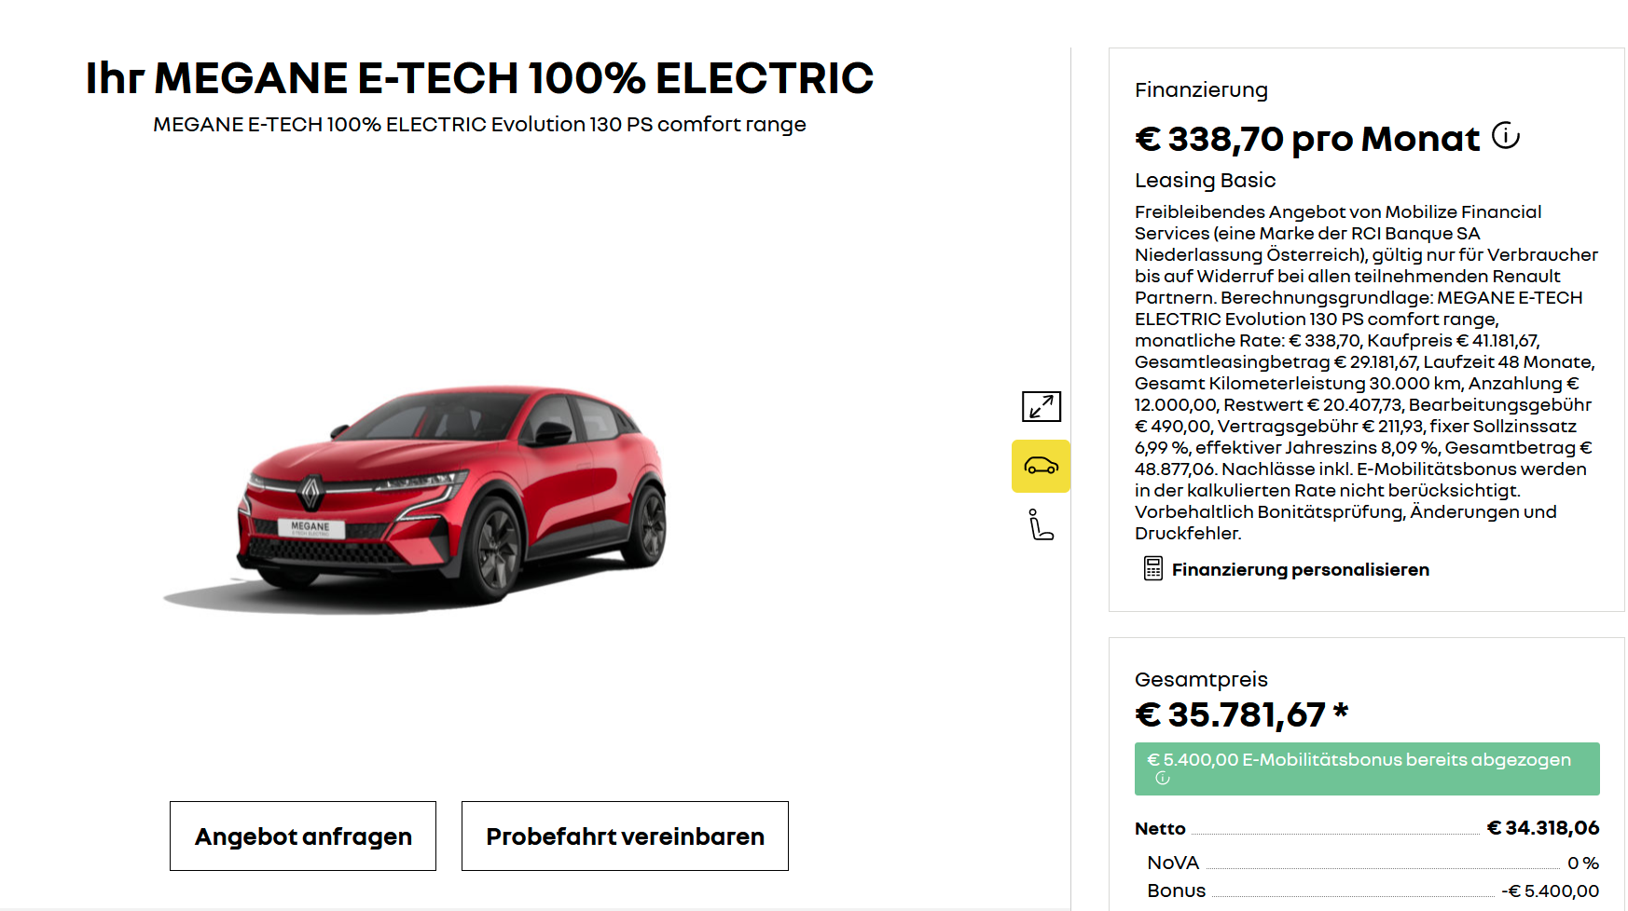This screenshot has width=1628, height=911.
Task: Click the Finanzierung section heading
Action: pyautogui.click(x=1201, y=90)
